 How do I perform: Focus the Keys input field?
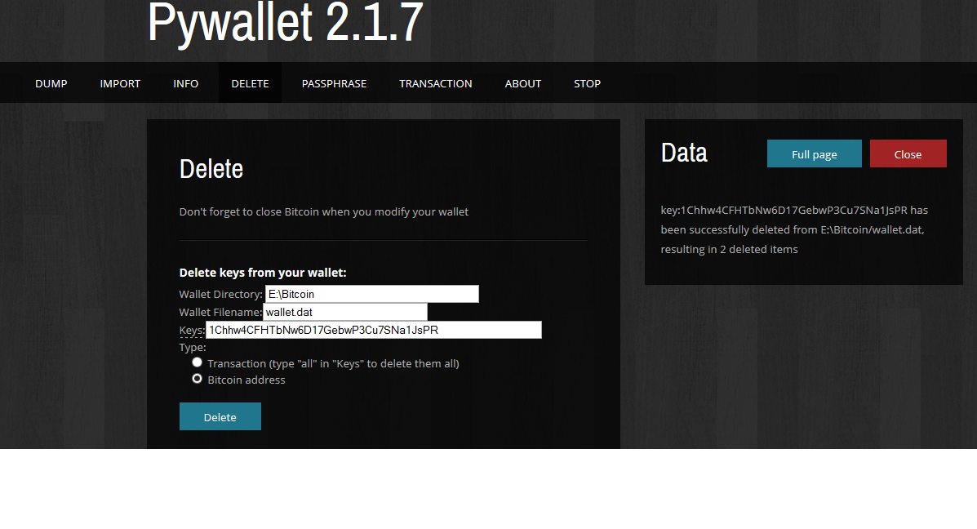click(374, 331)
